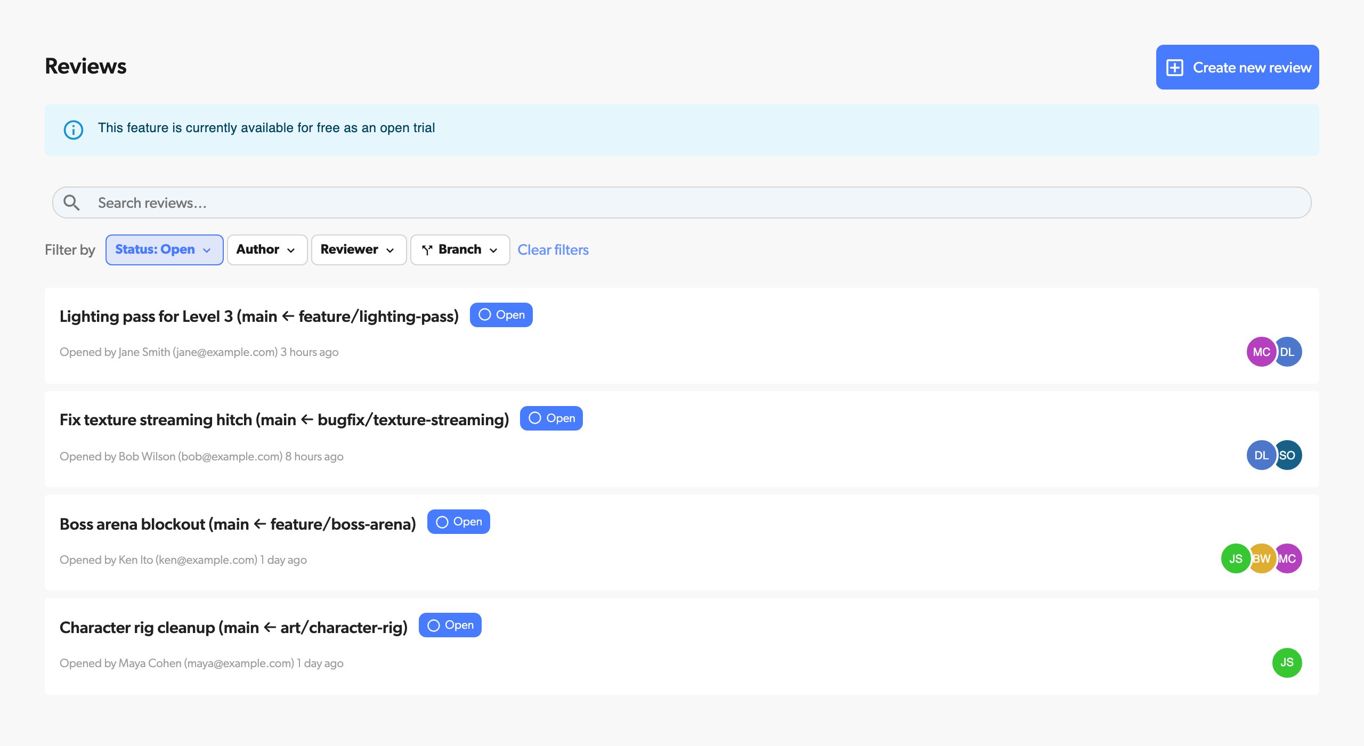Screen dimensions: 1364x746
Task: Click BW avatar on Boss arena blockout review
Action: (x=1263, y=558)
